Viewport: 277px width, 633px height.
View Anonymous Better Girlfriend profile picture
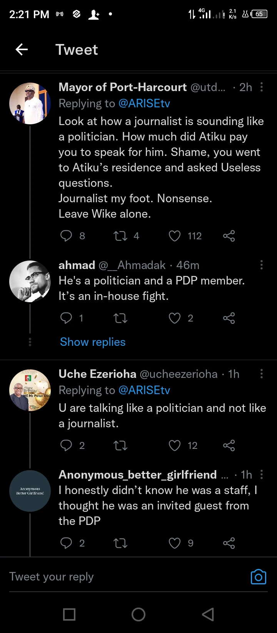pos(30,491)
